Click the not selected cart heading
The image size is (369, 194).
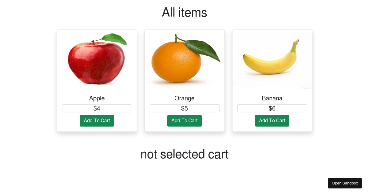[x=184, y=154]
